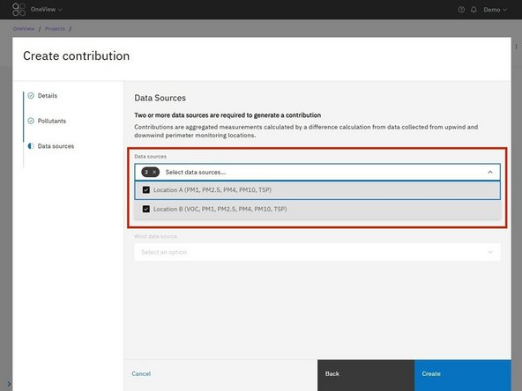Collapse the Data sources dropdown chevron
The width and height of the screenshot is (522, 391).
click(490, 173)
